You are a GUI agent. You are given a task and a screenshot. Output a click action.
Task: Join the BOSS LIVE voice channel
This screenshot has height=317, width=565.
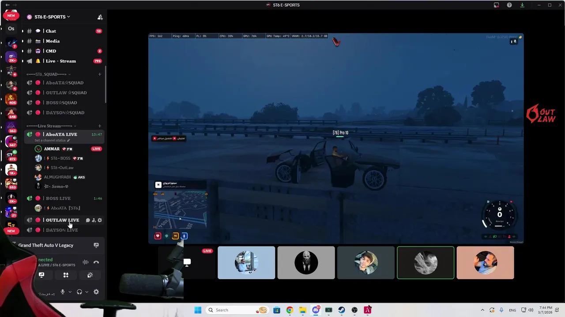pos(64,199)
